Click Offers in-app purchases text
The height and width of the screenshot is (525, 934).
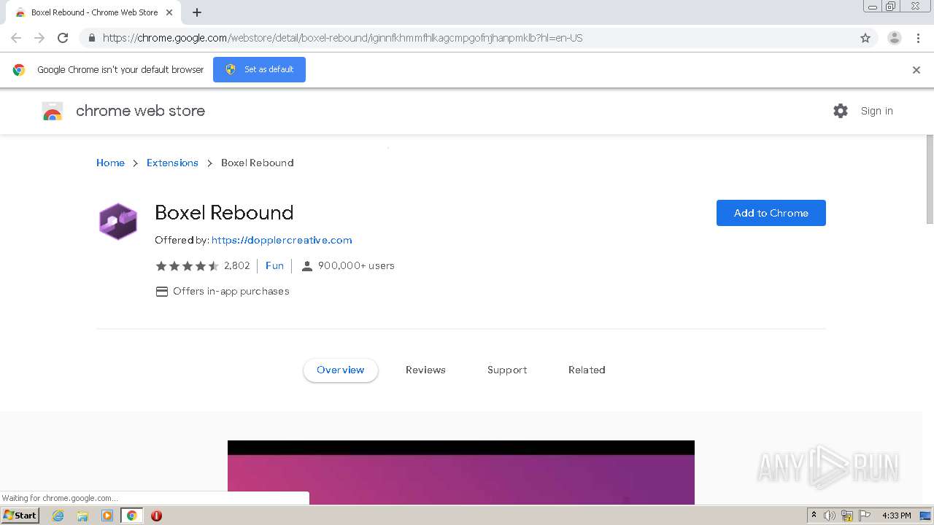point(231,292)
